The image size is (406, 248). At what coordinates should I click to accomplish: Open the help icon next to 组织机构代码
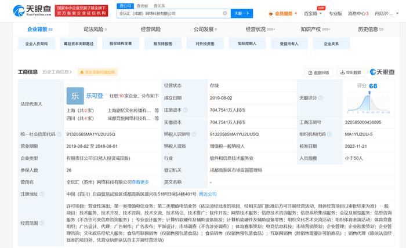point(329,134)
